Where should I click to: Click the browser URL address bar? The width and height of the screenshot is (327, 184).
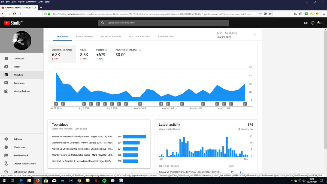point(153,14)
